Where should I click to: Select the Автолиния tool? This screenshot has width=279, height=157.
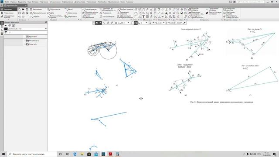(x=36, y=9)
